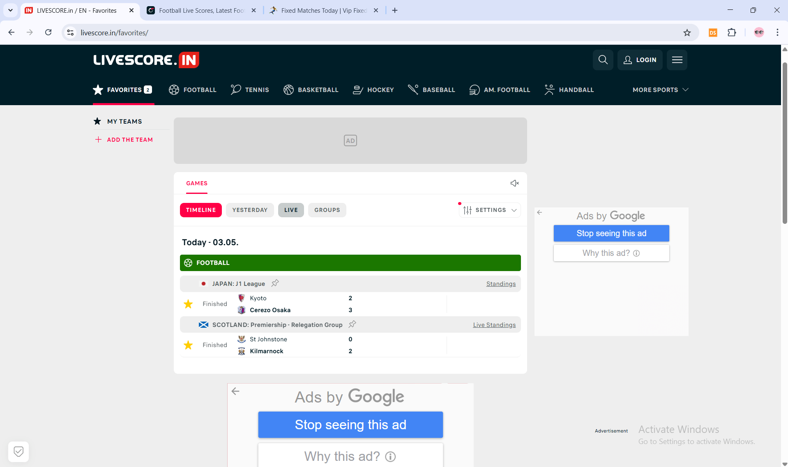Click the top AD banner placeholder
This screenshot has width=788, height=467.
point(350,140)
